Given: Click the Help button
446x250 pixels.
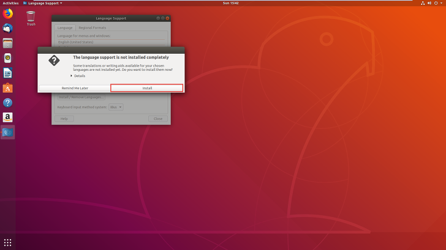Looking at the screenshot, I should [x=64, y=119].
